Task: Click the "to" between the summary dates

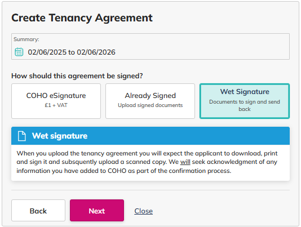Action: point(72,52)
